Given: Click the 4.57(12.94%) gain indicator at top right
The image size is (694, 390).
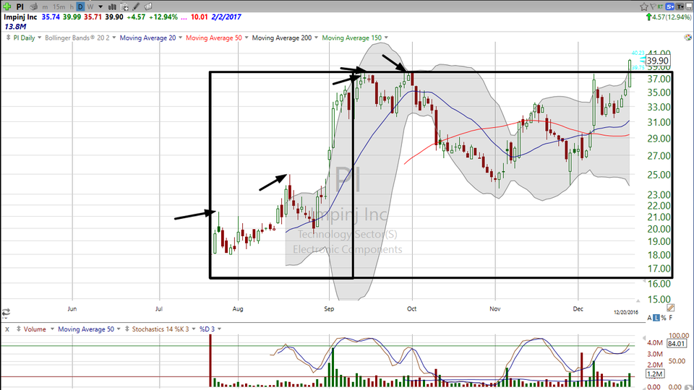Looking at the screenshot, I should (x=668, y=17).
